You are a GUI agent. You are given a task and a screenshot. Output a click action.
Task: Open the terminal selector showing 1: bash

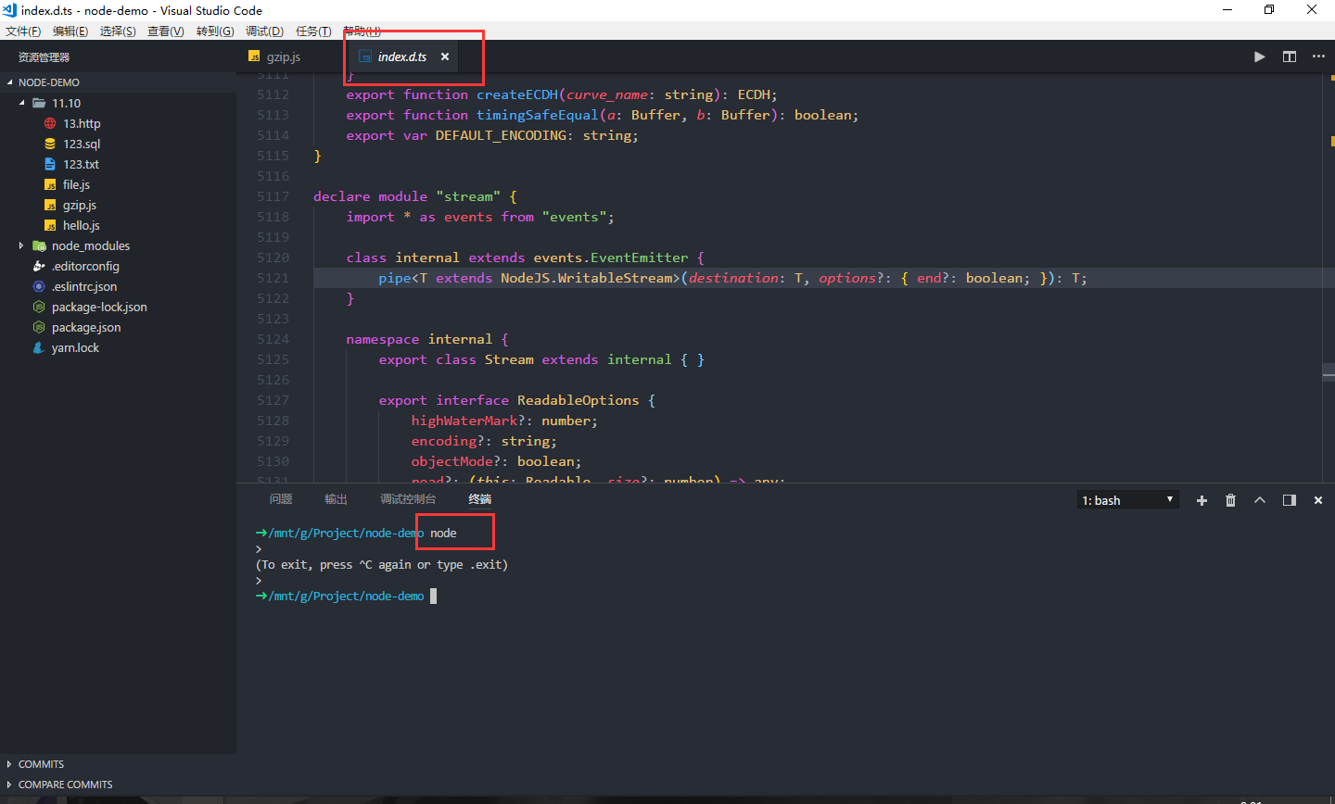tap(1127, 499)
